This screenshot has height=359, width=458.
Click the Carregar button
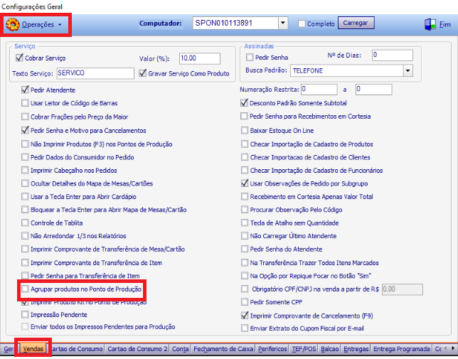pos(356,23)
